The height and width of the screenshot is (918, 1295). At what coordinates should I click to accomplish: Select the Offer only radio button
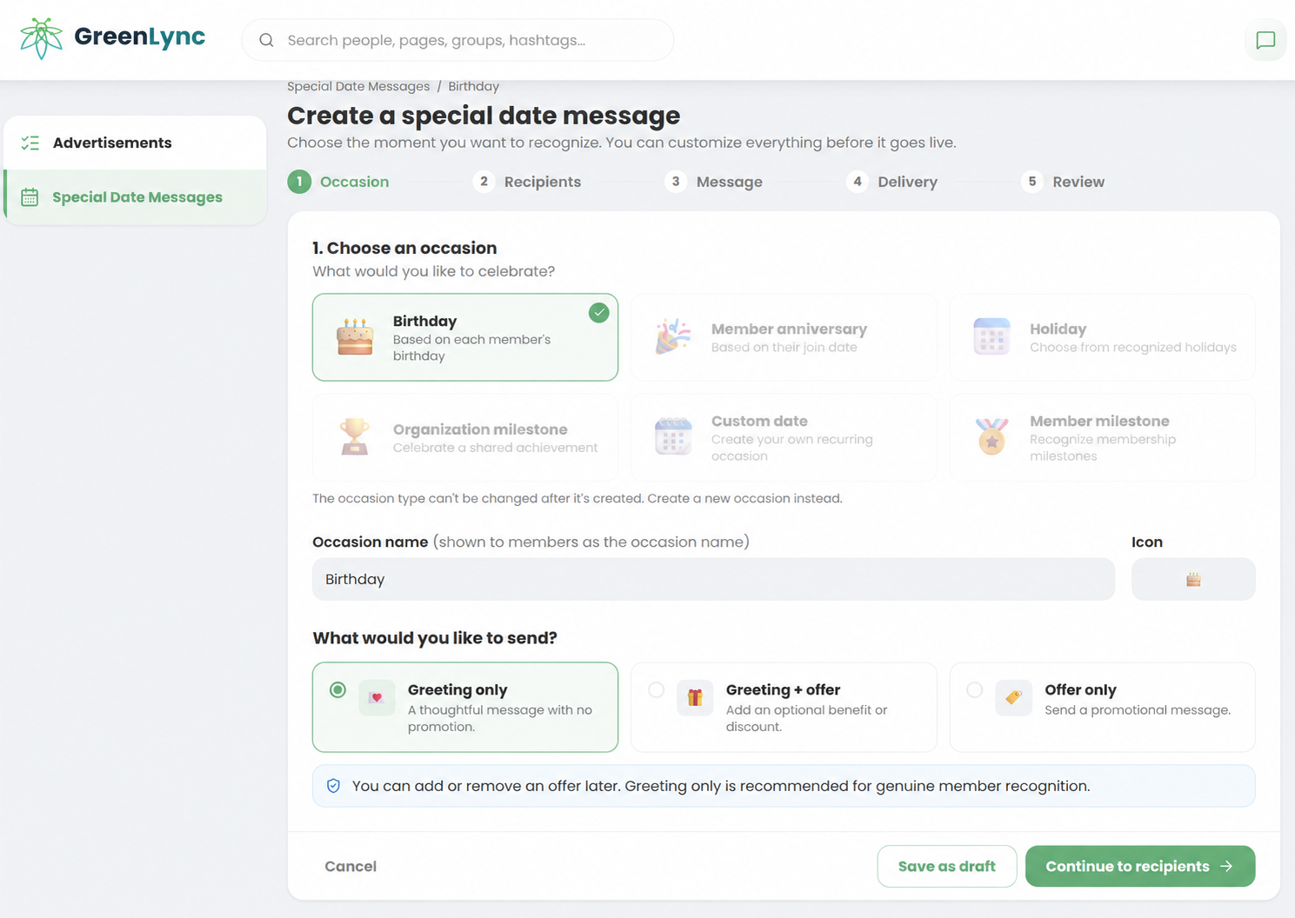click(975, 689)
